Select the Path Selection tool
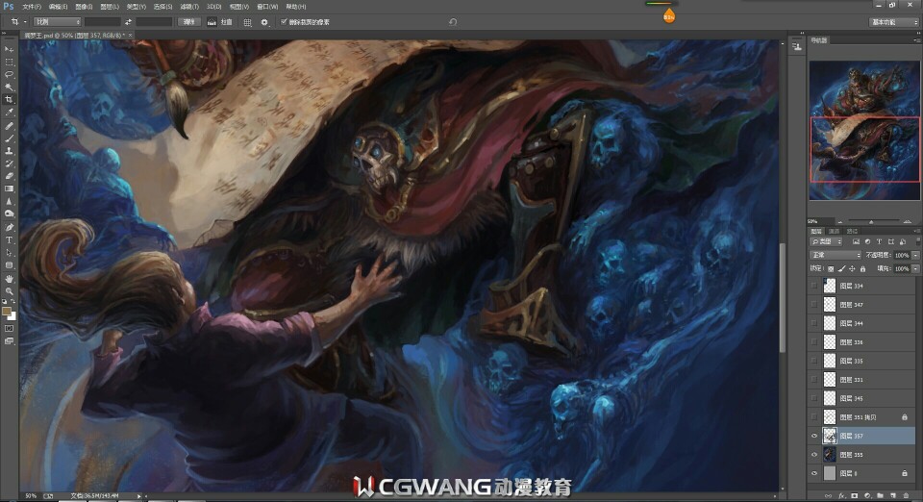Screen dimensions: 923x502 click(9, 253)
